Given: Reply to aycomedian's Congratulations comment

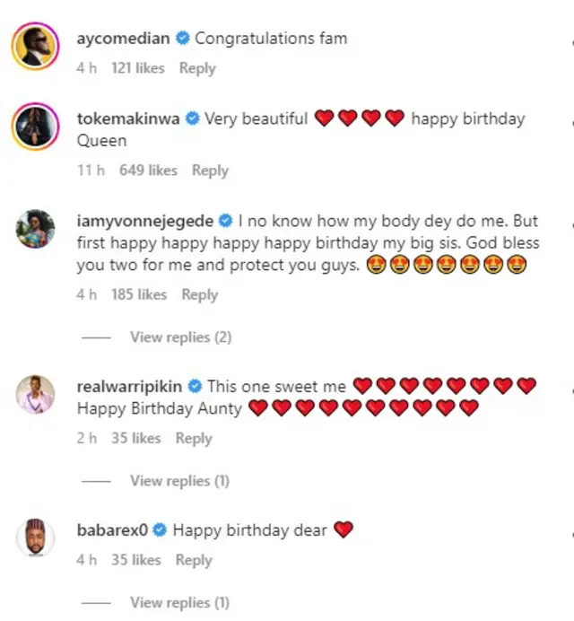Looking at the screenshot, I should (197, 68).
